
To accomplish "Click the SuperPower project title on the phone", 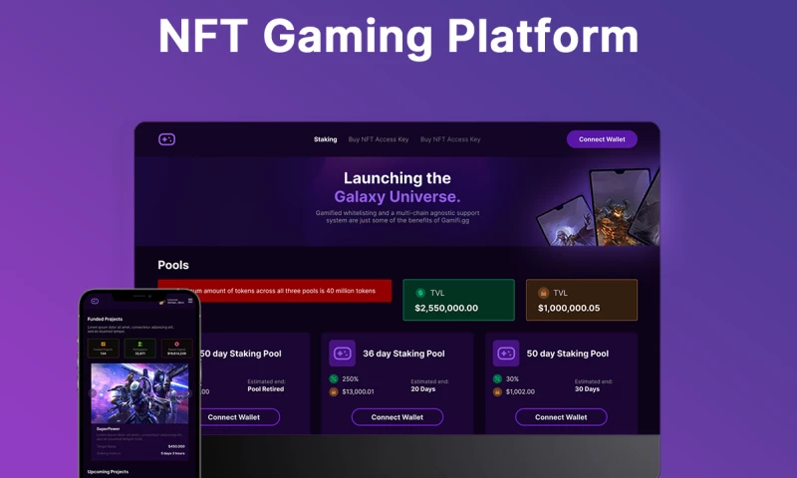I will [x=109, y=429].
